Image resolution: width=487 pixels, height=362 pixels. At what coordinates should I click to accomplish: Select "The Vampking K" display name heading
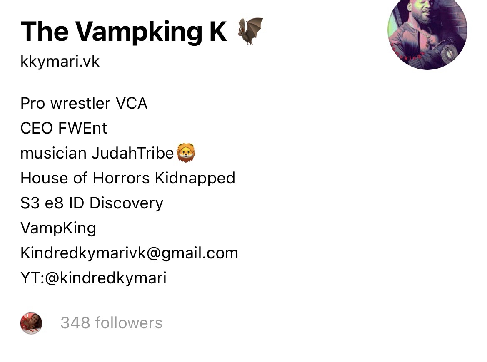tap(124, 31)
